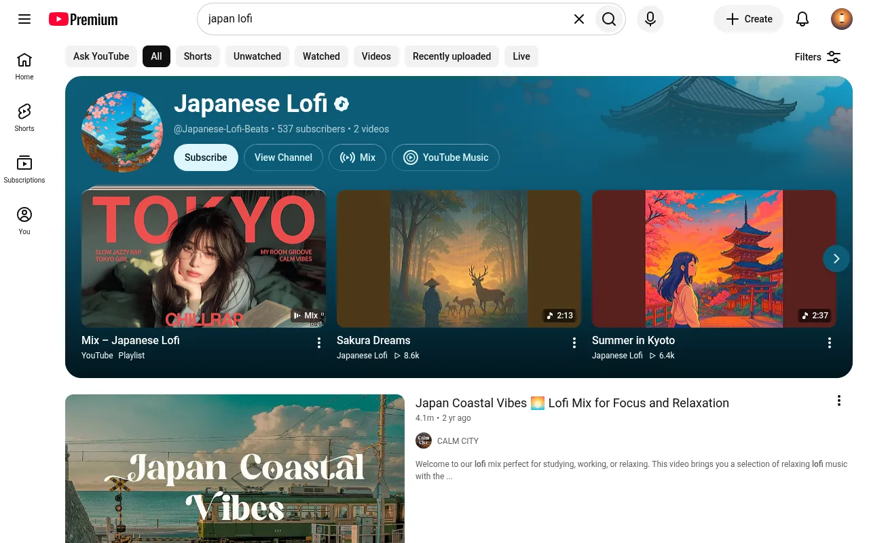This screenshot has height=543, width=869.
Task: Open the search Filters panel
Action: (x=818, y=57)
